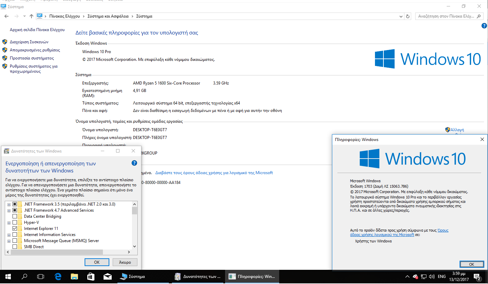488x284 pixels.
Task: Open taskbar Search
Action: (x=24, y=277)
